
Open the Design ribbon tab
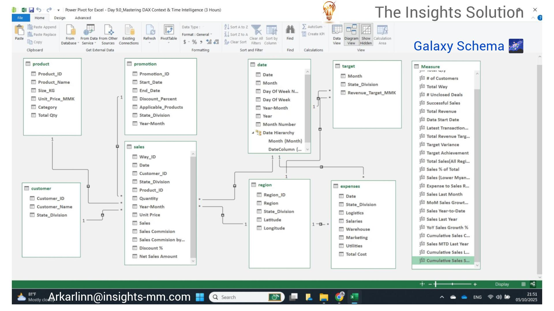(x=60, y=18)
